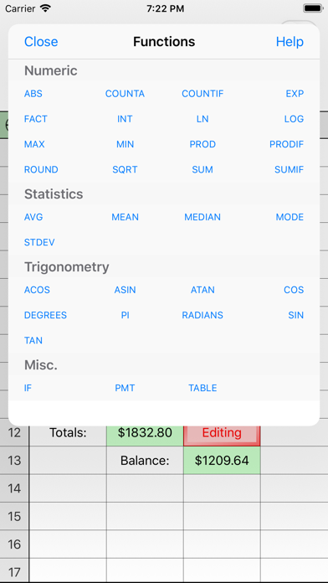
Task: Close the Functions popup
Action: (41, 42)
